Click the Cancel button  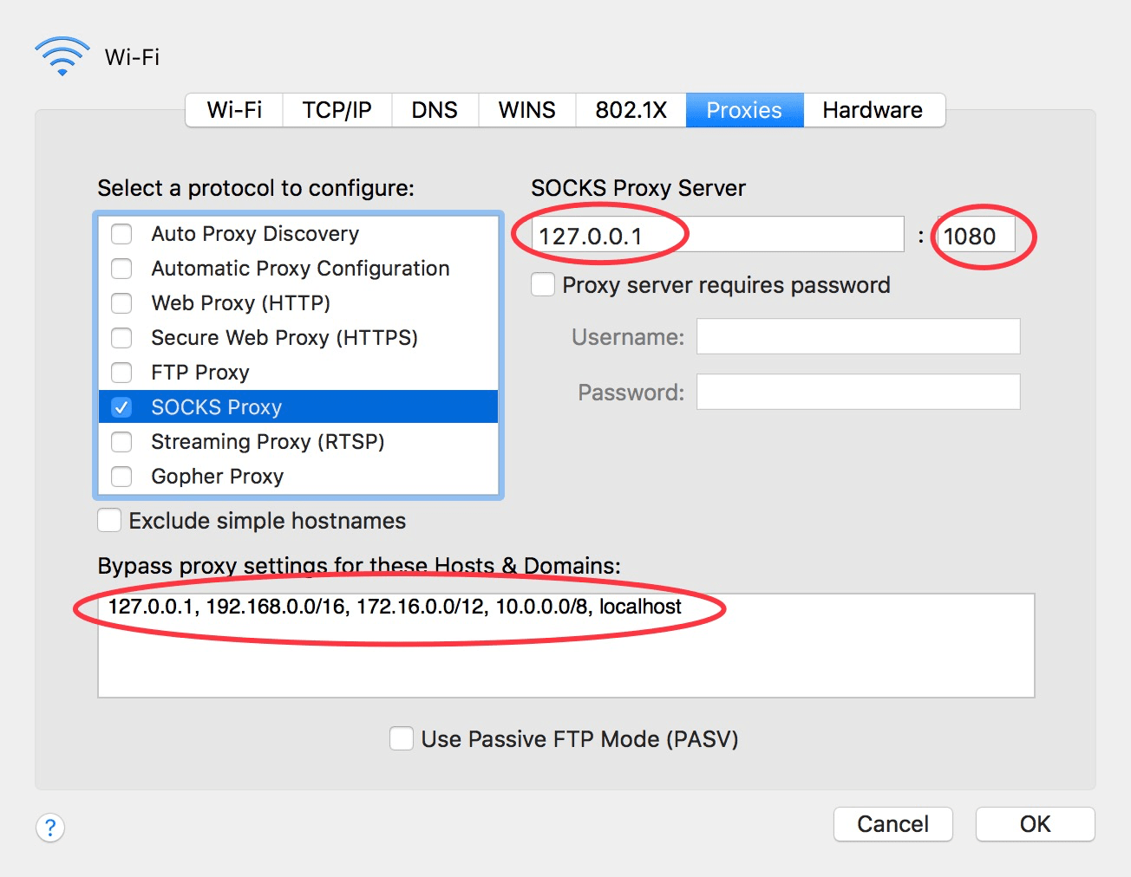(x=893, y=824)
